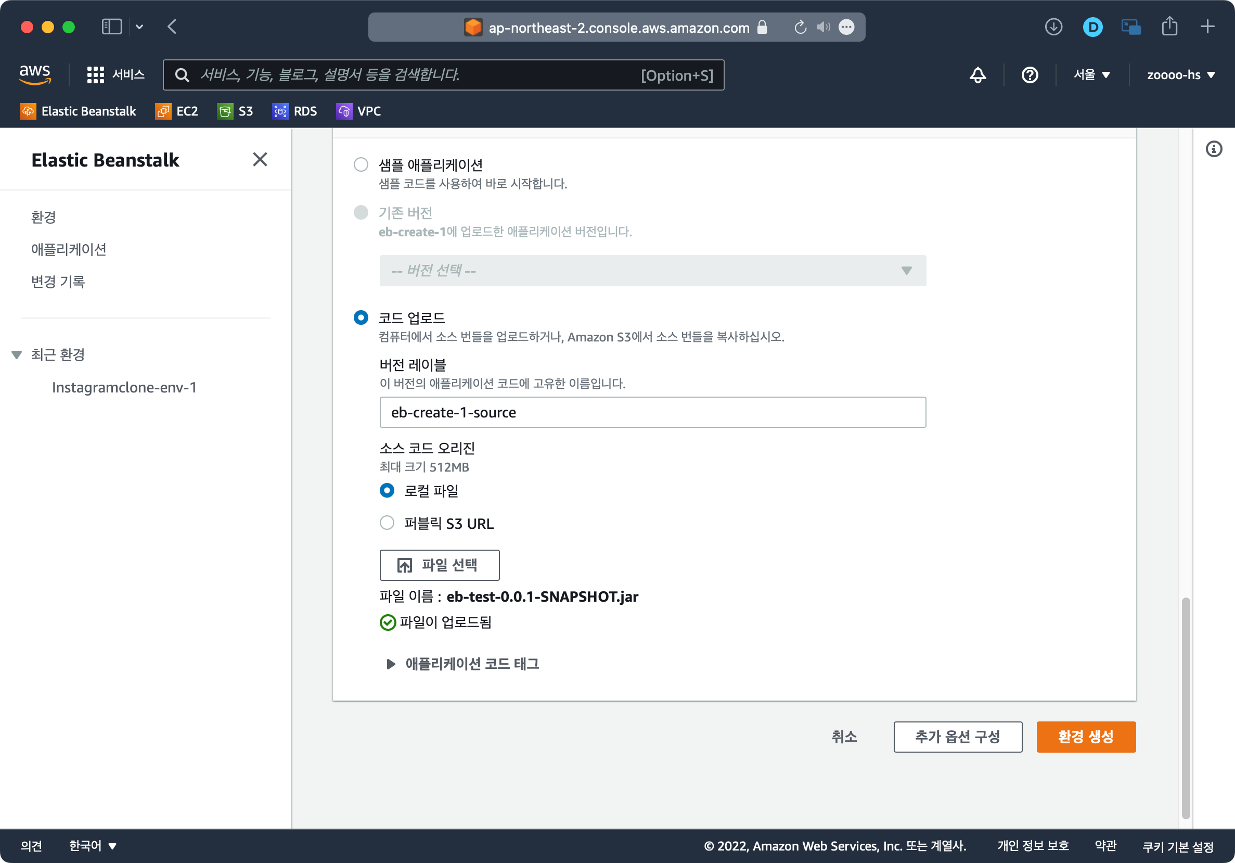Select the 샘플 애플리케이션 radio option
Screen dimensions: 1235x863
pos(361,164)
